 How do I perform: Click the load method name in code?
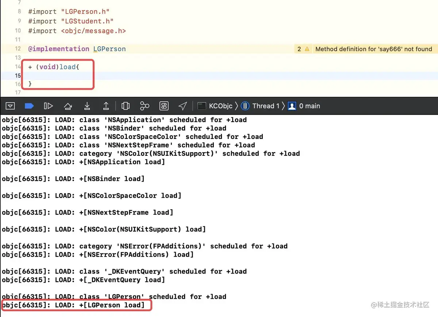point(68,67)
